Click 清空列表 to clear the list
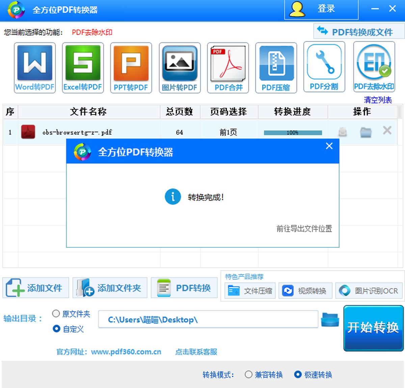This screenshot has width=405, height=388. coord(378,100)
